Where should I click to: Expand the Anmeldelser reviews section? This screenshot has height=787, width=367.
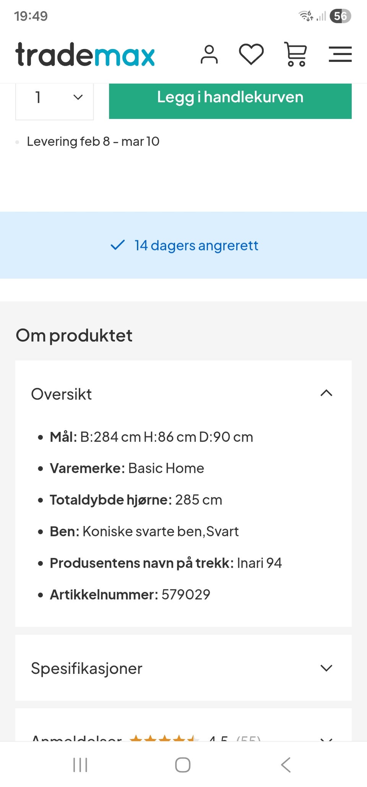click(326, 738)
